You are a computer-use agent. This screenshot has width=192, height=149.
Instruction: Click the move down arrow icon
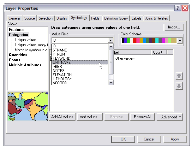click(x=179, y=86)
